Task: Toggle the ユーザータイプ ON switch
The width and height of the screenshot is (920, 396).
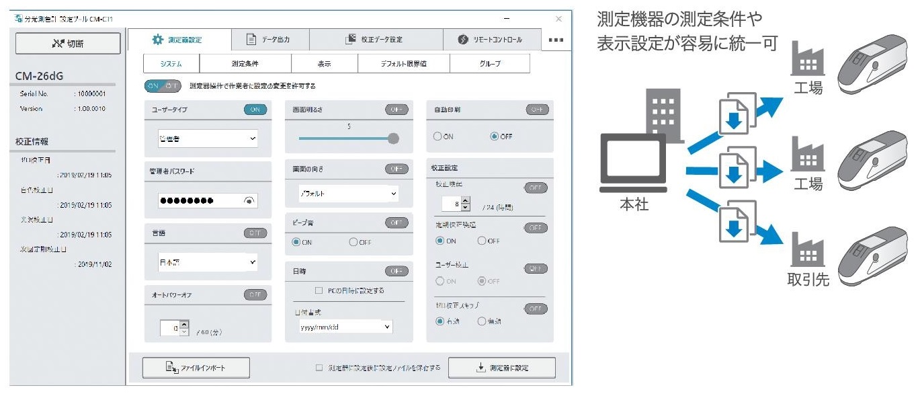Action: (255, 110)
